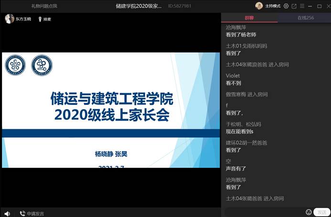Open the emoji picker in chat
This screenshot has width=331, height=217.
click(x=309, y=212)
